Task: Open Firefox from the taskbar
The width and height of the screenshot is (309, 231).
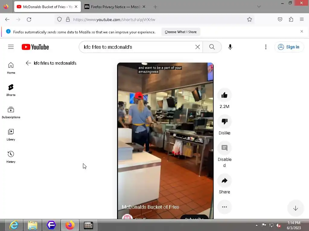Action: tap(70, 225)
